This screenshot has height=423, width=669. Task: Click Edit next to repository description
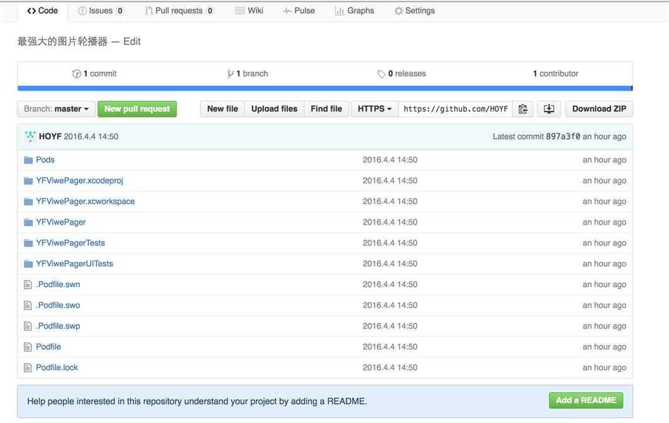pos(132,42)
